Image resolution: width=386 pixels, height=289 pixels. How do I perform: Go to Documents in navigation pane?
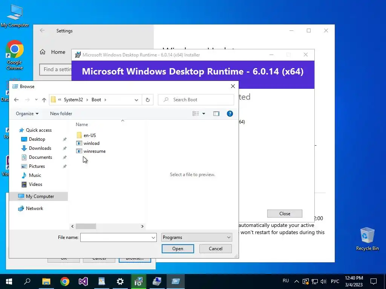(40, 157)
